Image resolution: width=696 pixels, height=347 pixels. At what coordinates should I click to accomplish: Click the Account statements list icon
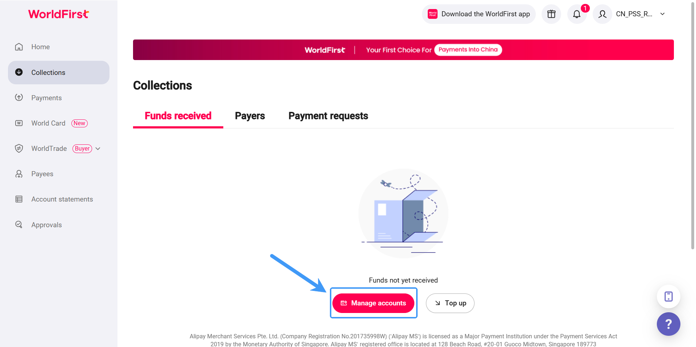tap(19, 199)
